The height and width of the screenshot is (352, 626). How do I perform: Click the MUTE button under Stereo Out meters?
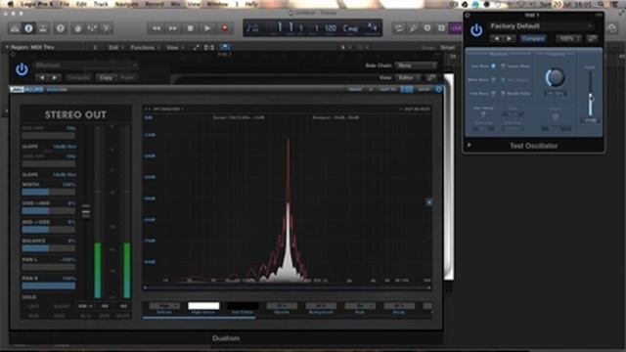click(123, 316)
